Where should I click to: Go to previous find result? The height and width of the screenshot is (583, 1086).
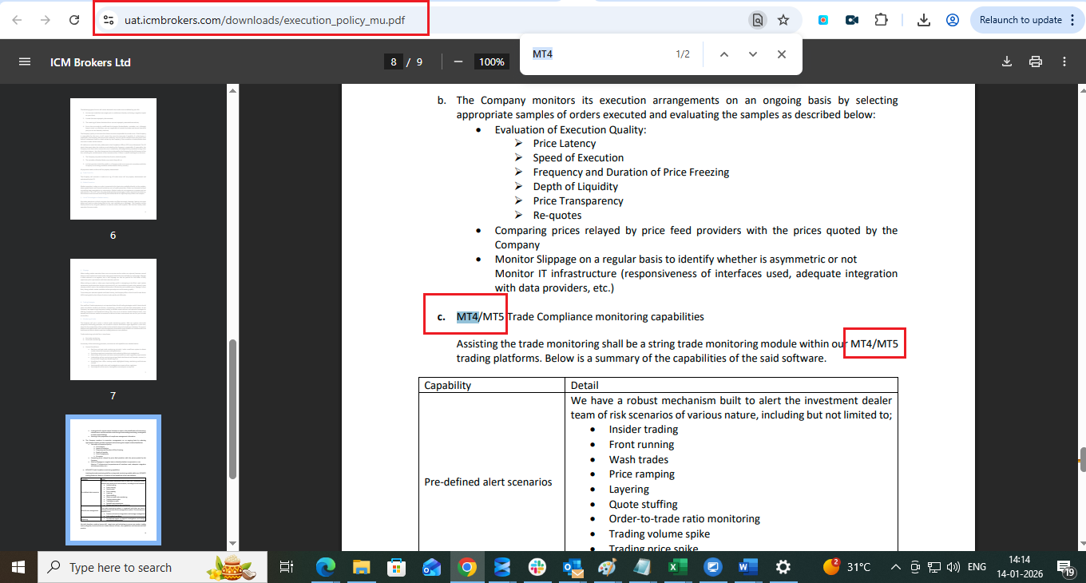(x=723, y=54)
